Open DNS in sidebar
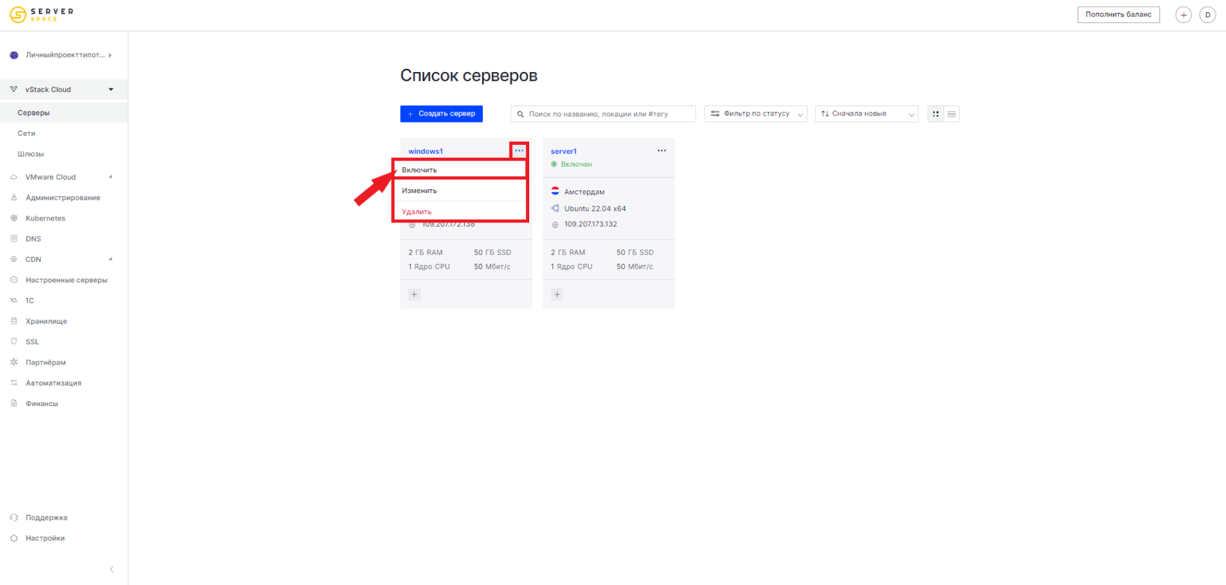This screenshot has width=1226, height=585. pyautogui.click(x=33, y=239)
